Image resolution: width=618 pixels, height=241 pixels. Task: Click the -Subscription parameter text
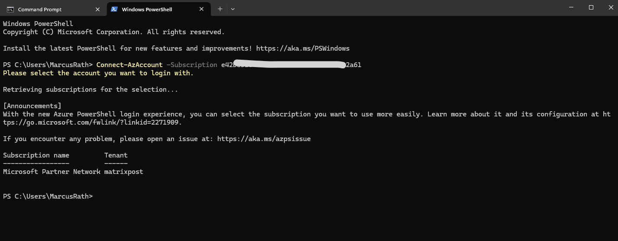192,65
